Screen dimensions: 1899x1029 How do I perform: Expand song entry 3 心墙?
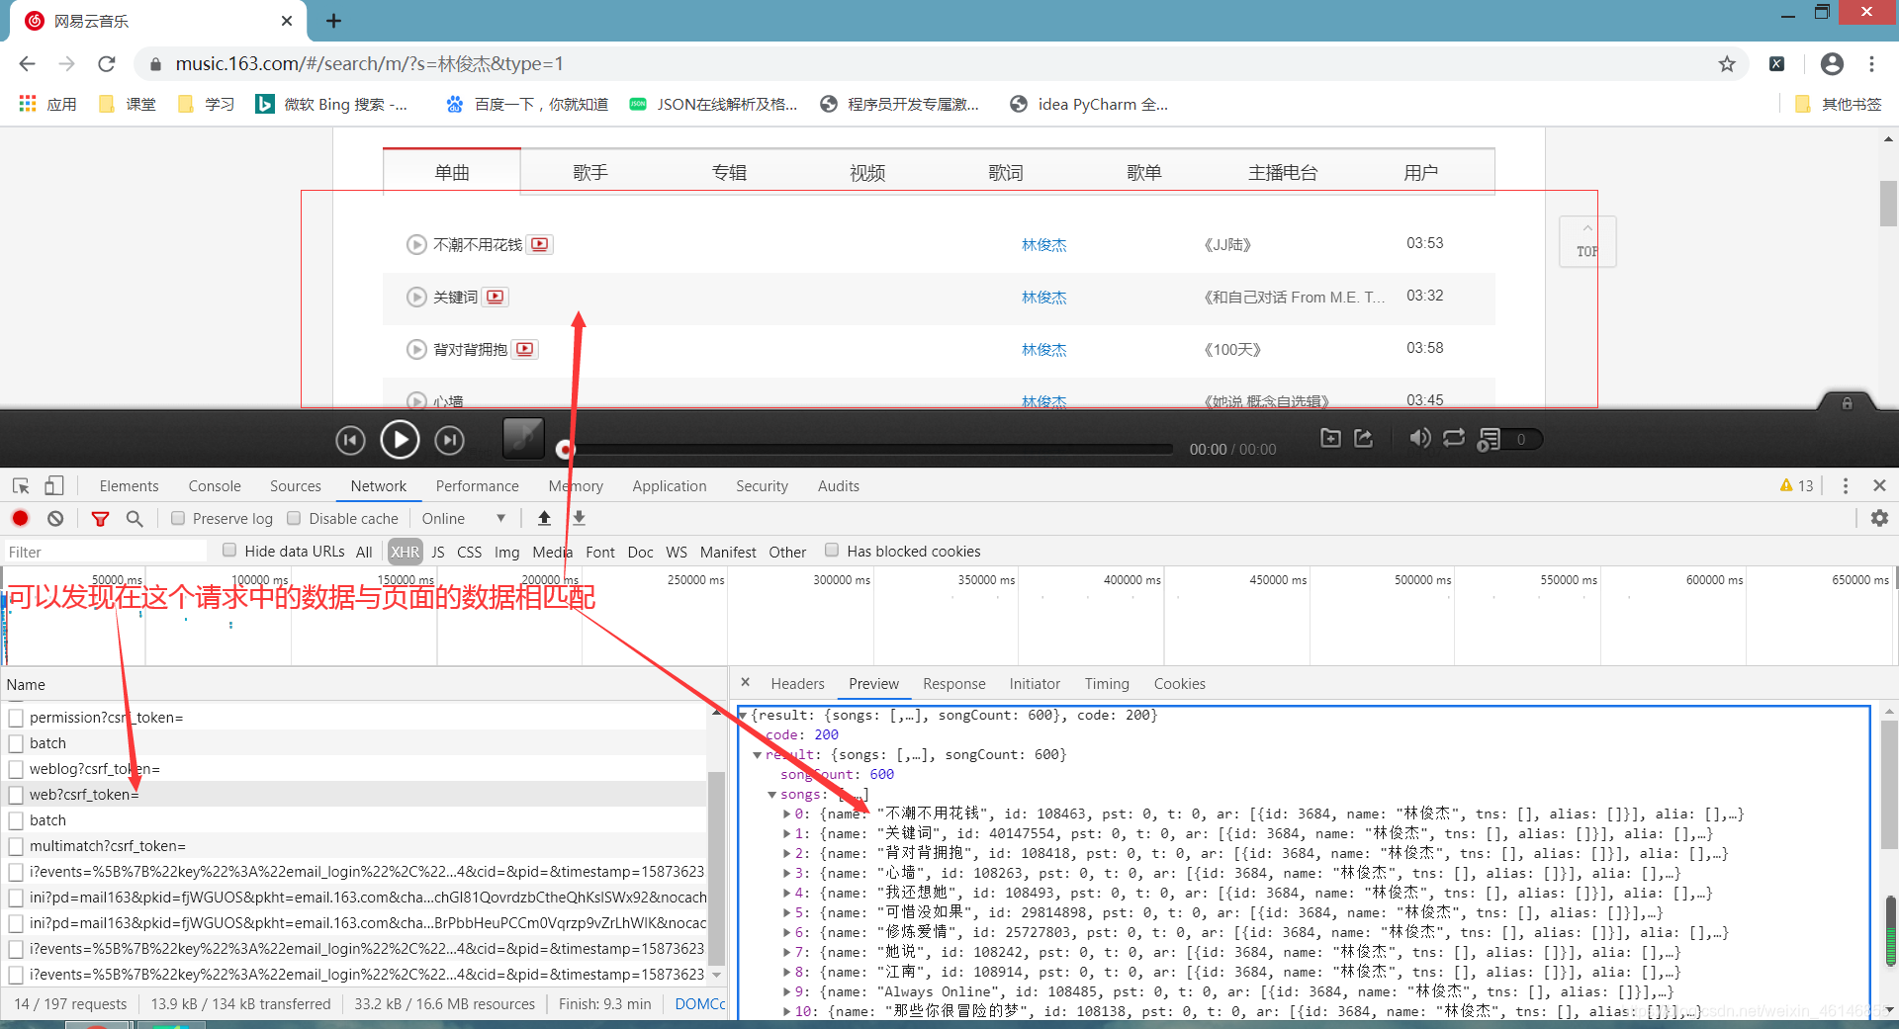tap(787, 873)
